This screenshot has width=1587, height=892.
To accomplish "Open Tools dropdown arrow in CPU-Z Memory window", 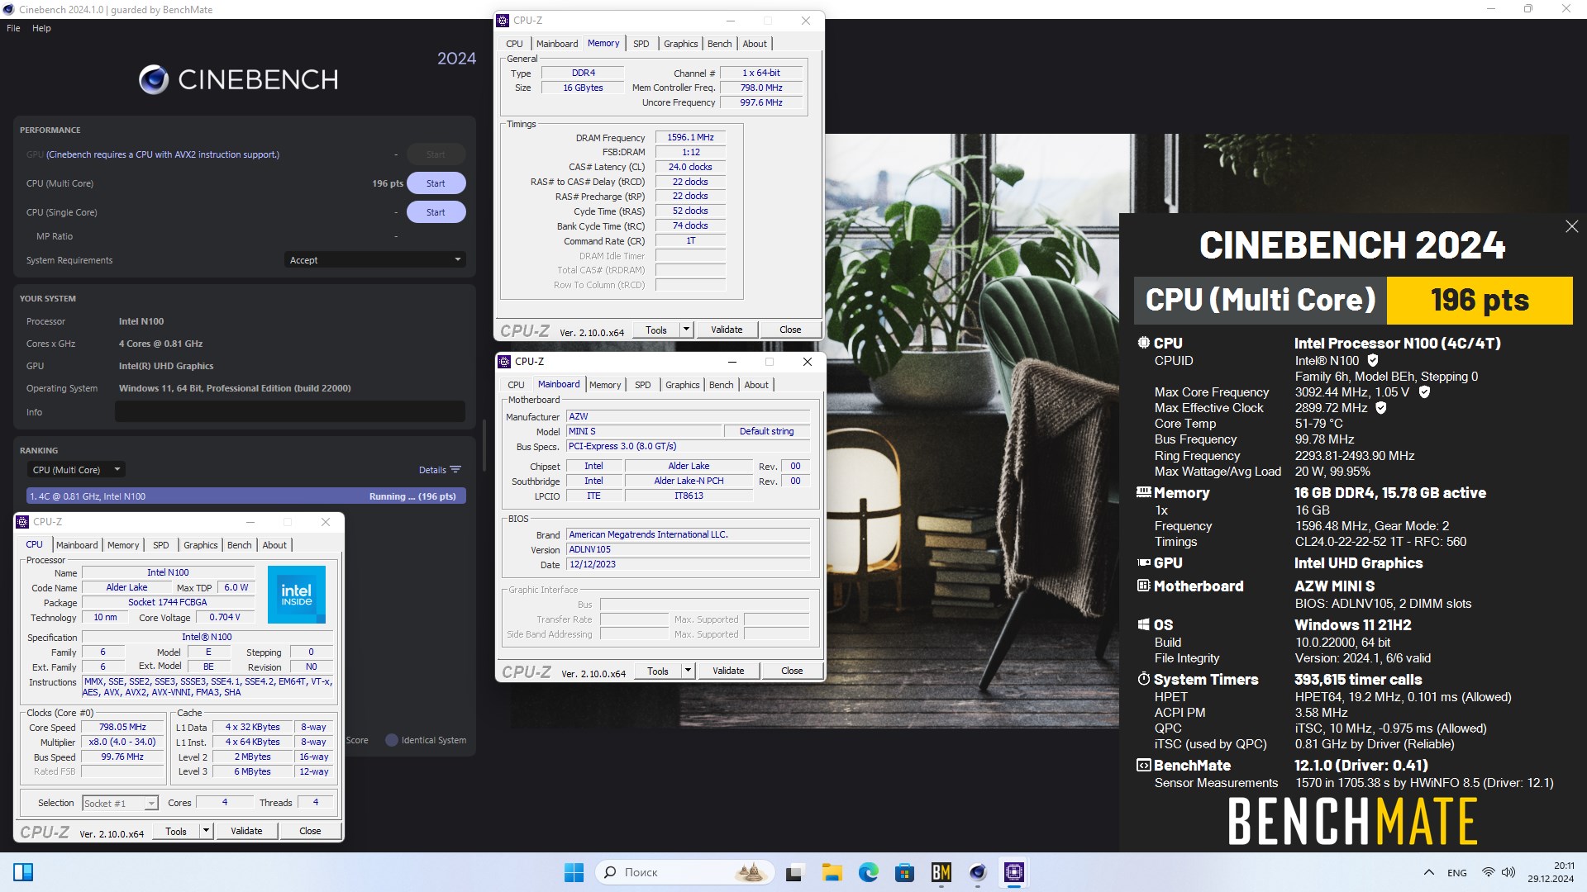I will (686, 330).
